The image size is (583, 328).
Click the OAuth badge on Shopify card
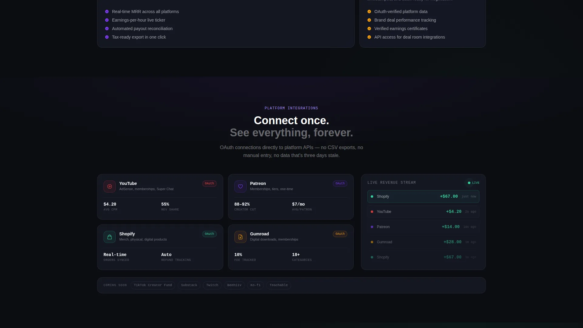pos(209,234)
